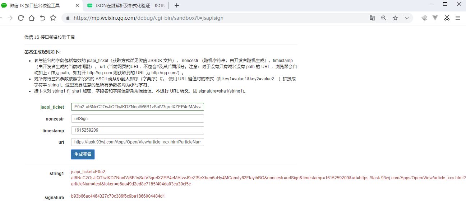Click the V-shaped extension icon
466x222 pixels.
point(435,18)
